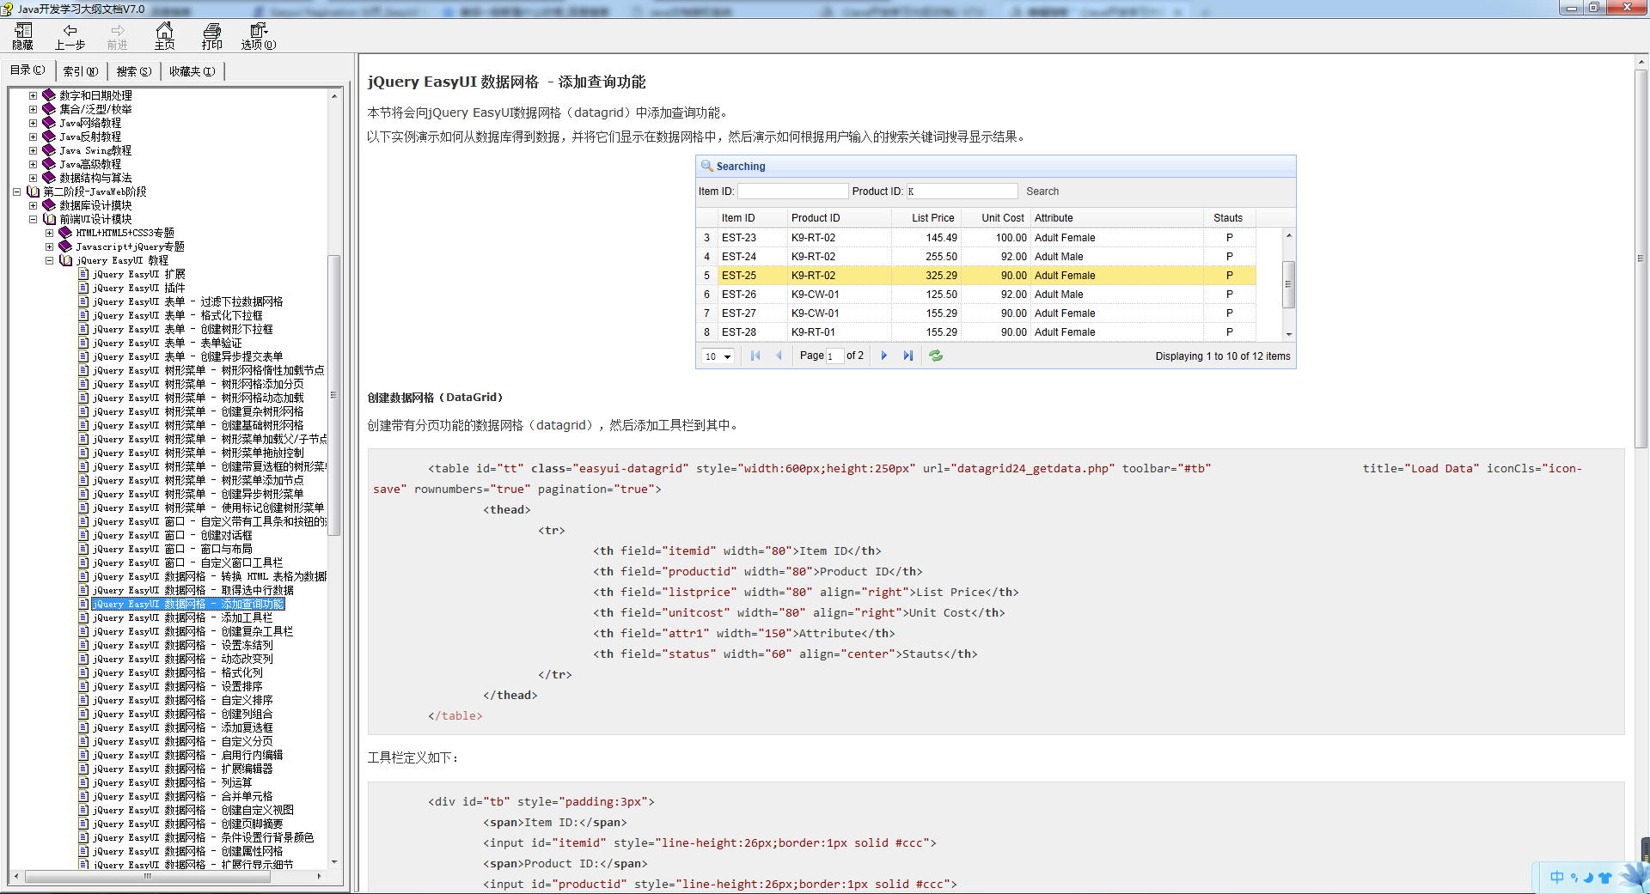Collapse the 第二阶段-JavaWeb阶段 node

[x=16, y=192]
